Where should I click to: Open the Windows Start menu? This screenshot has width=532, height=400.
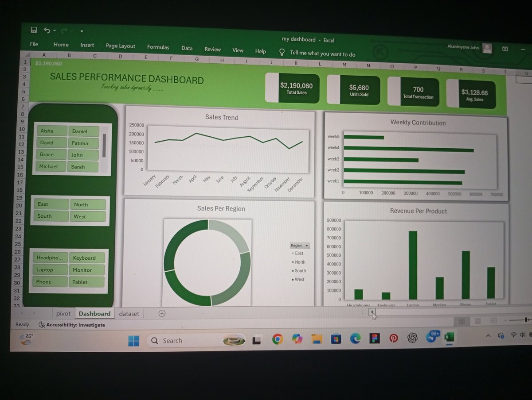coord(133,341)
